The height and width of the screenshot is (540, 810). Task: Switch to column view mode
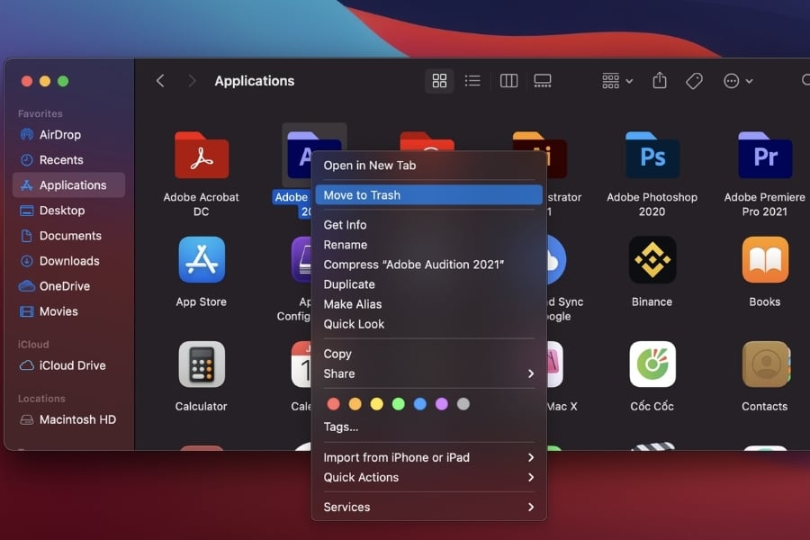coord(508,81)
